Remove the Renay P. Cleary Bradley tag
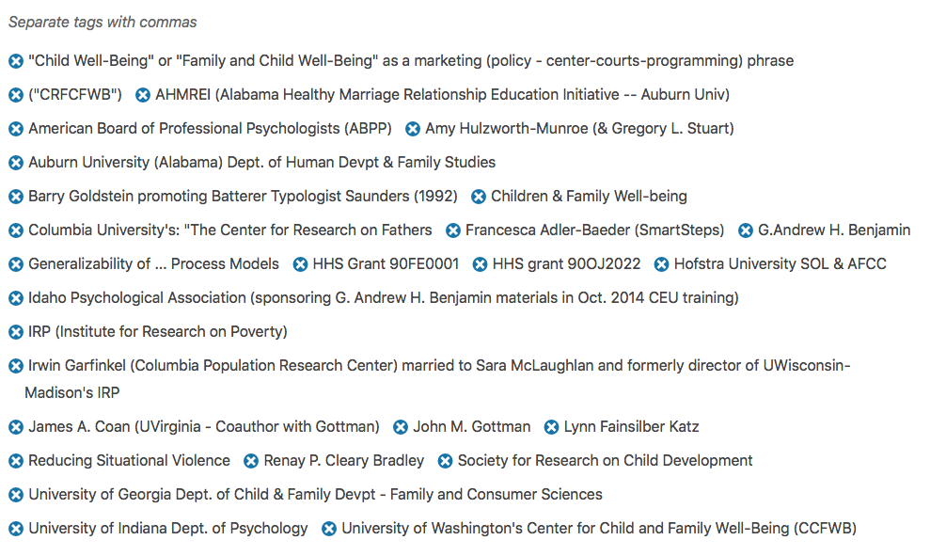The image size is (946, 556). pyautogui.click(x=251, y=461)
